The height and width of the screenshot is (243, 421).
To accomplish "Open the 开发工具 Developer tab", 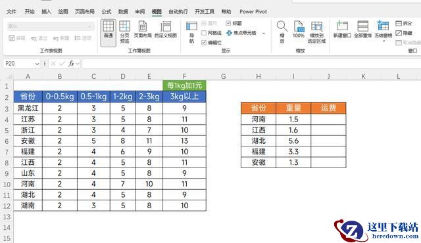I will pyautogui.click(x=205, y=12).
